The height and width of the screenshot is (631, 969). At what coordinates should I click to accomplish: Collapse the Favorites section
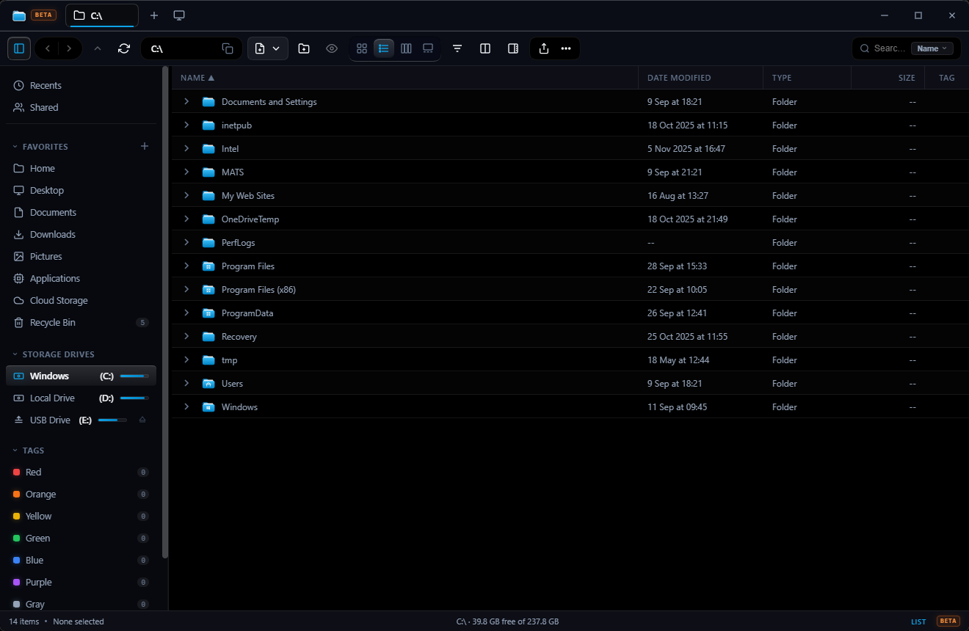click(16, 147)
